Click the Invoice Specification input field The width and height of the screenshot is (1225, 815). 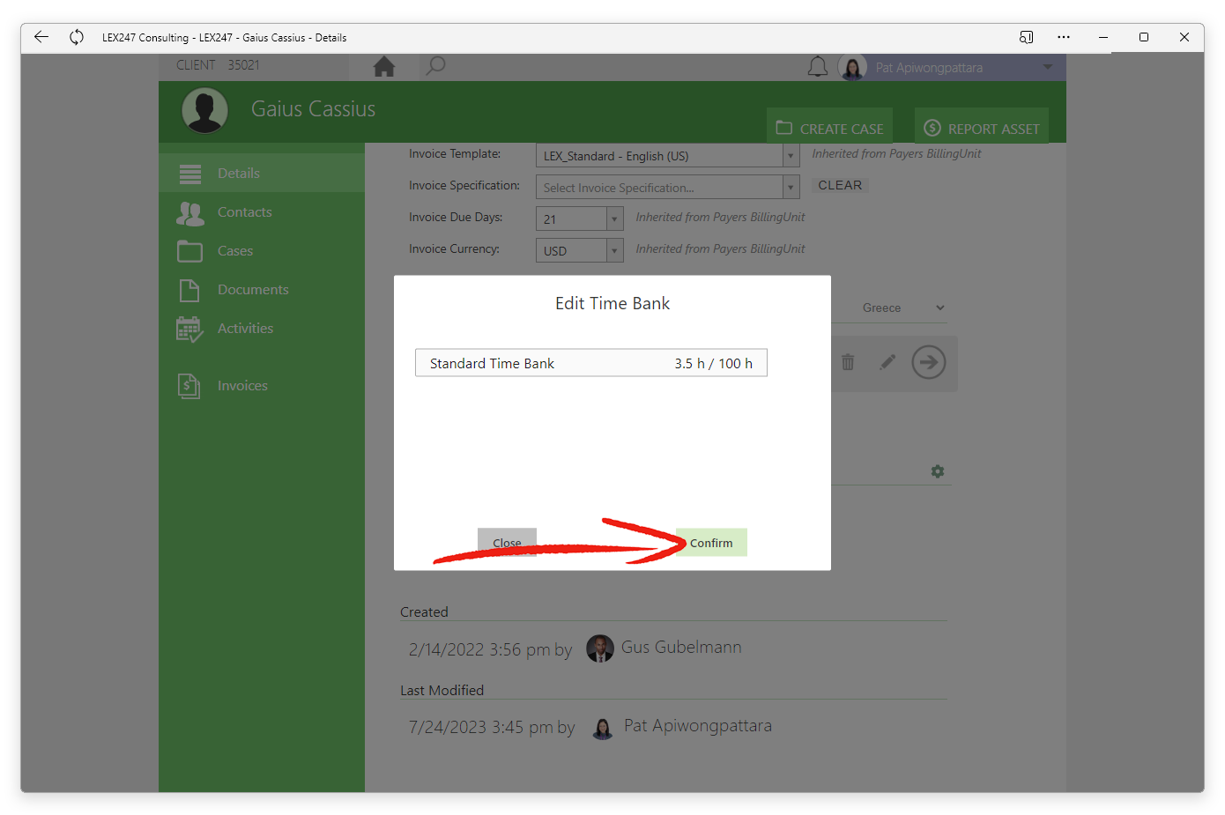pyautogui.click(x=659, y=188)
